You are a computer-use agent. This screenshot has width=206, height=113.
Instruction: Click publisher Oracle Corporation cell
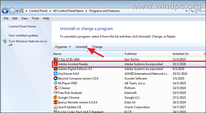click(137, 107)
